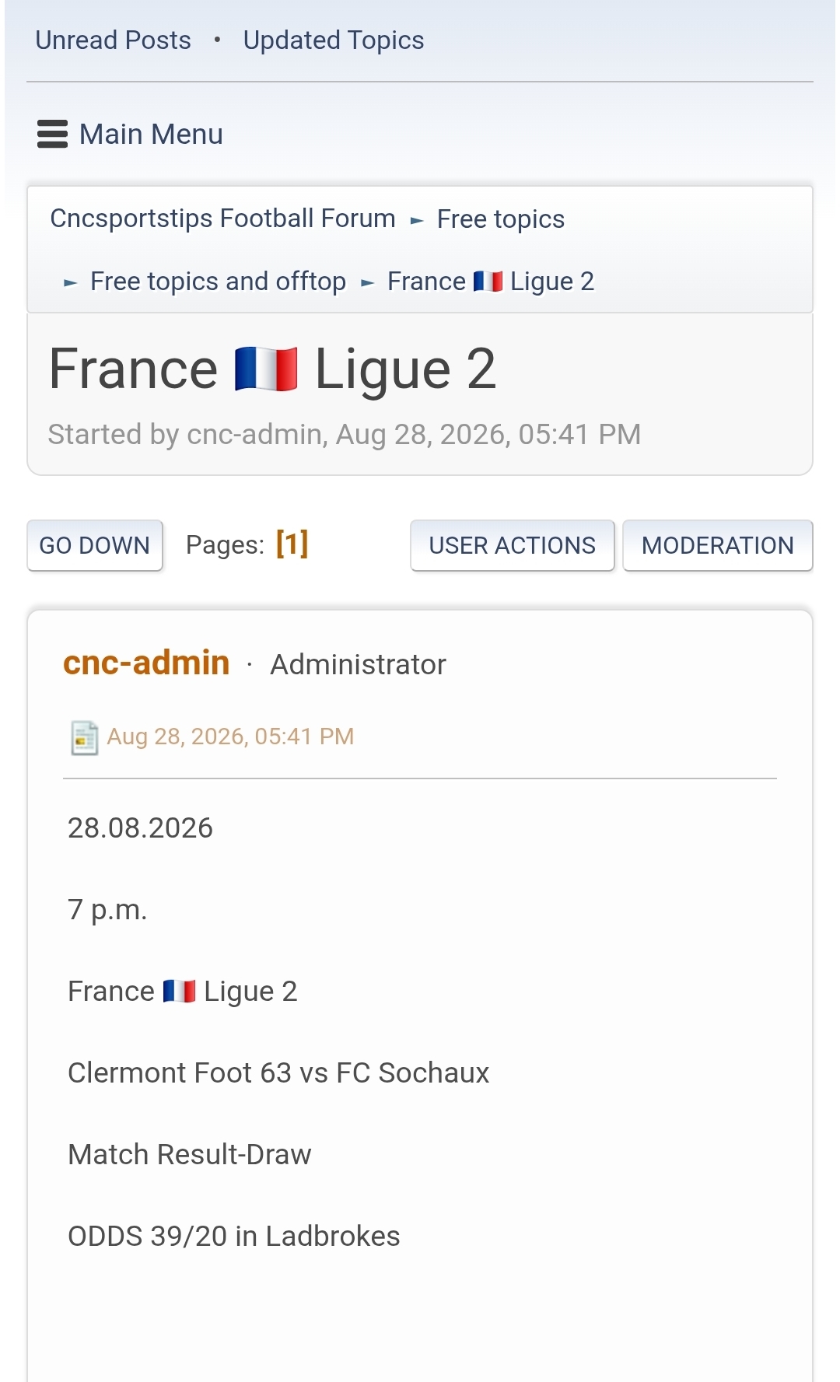Open Free topics and offtop breadcrumb
This screenshot has width=840, height=1382.
[x=218, y=281]
